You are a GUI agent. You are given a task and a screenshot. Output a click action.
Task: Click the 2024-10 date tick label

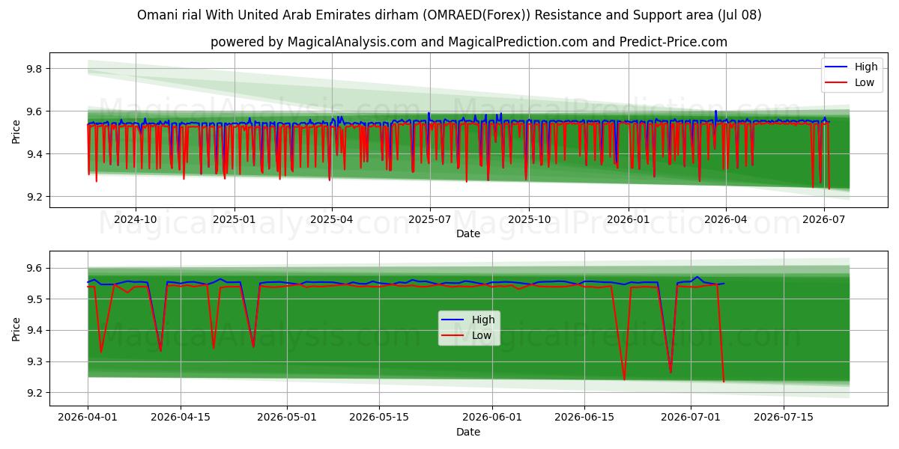click(x=136, y=219)
